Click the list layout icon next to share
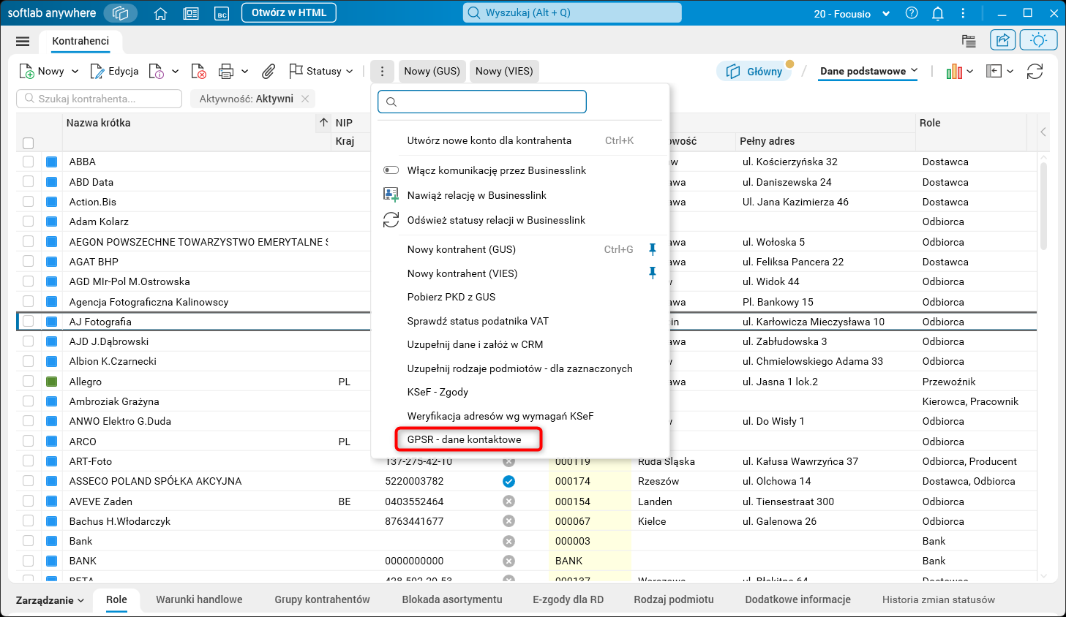1066x617 pixels. (x=969, y=41)
